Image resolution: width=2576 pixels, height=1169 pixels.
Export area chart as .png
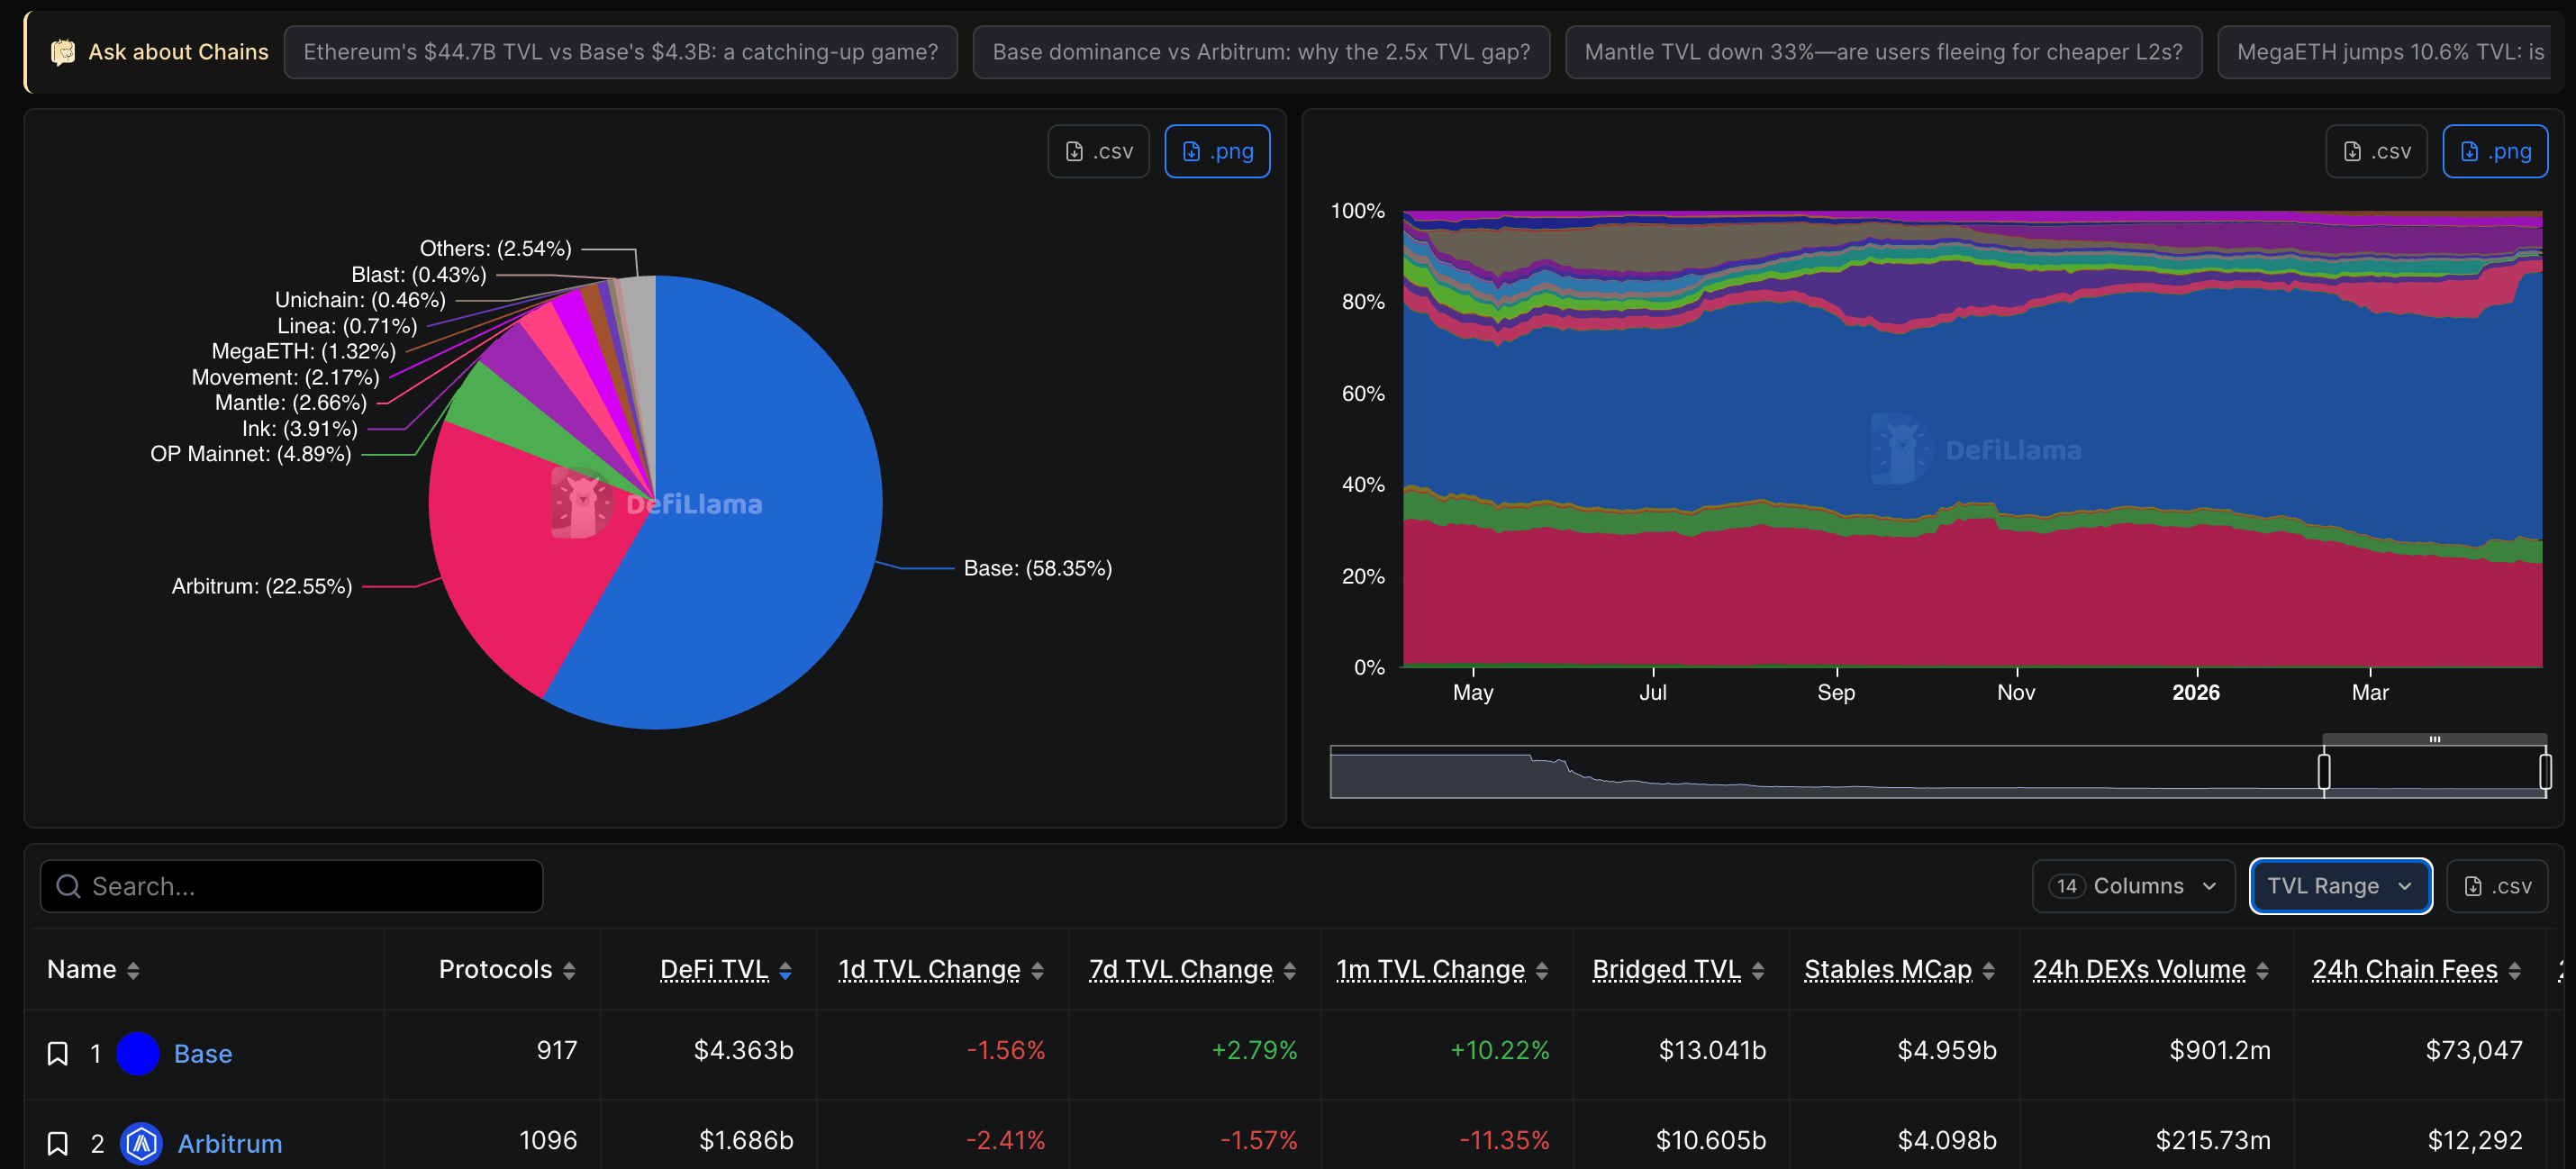[x=2495, y=151]
